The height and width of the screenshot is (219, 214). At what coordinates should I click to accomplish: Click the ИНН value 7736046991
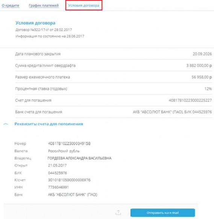[x=58, y=187]
